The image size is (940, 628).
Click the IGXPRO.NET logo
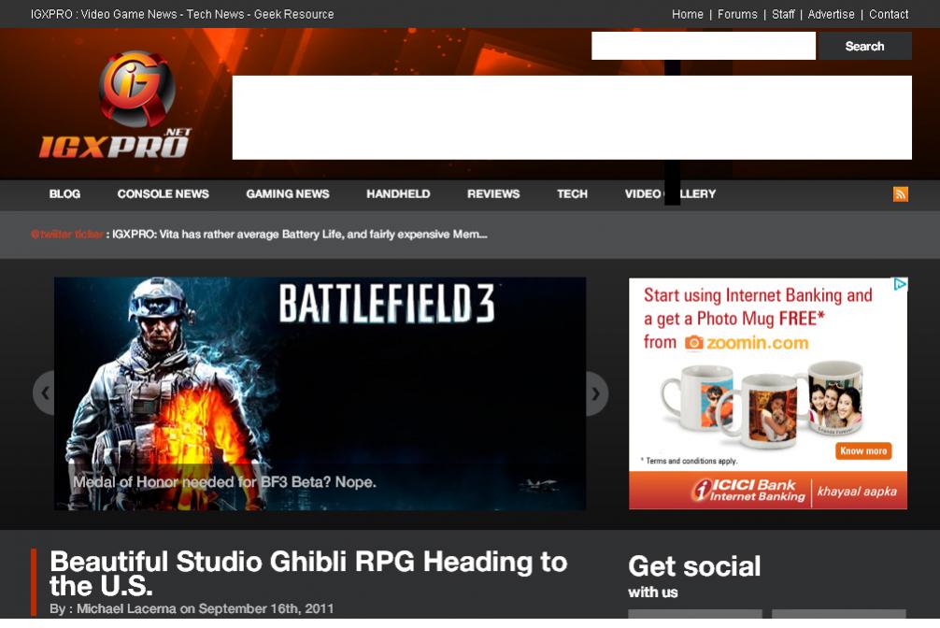pos(115,105)
